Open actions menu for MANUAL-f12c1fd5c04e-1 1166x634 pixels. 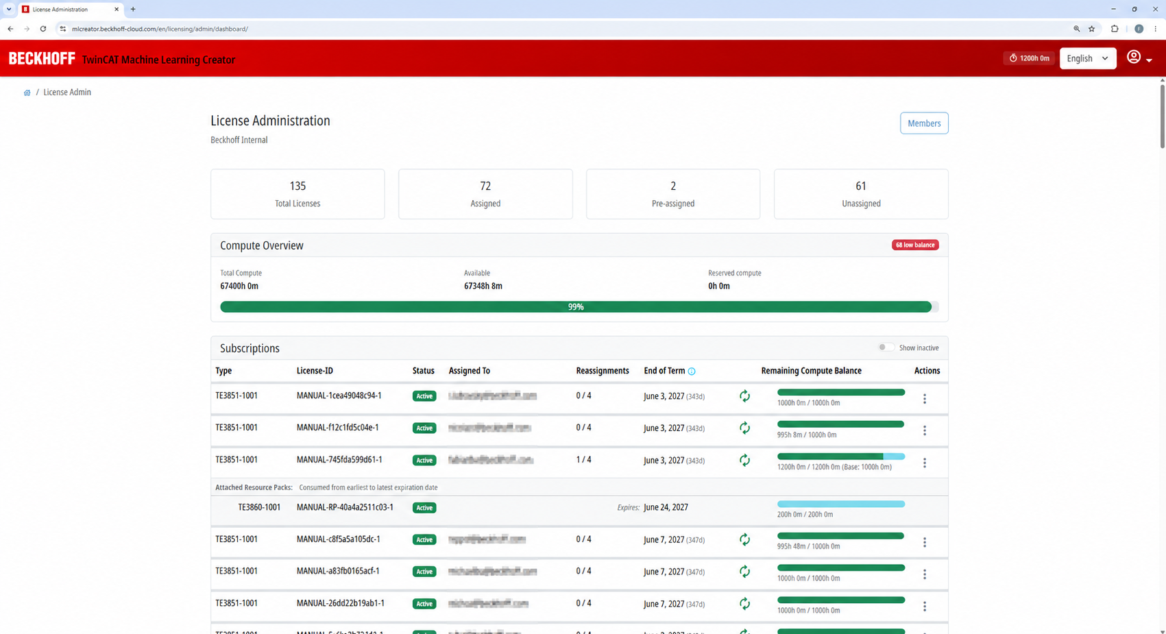coord(924,430)
